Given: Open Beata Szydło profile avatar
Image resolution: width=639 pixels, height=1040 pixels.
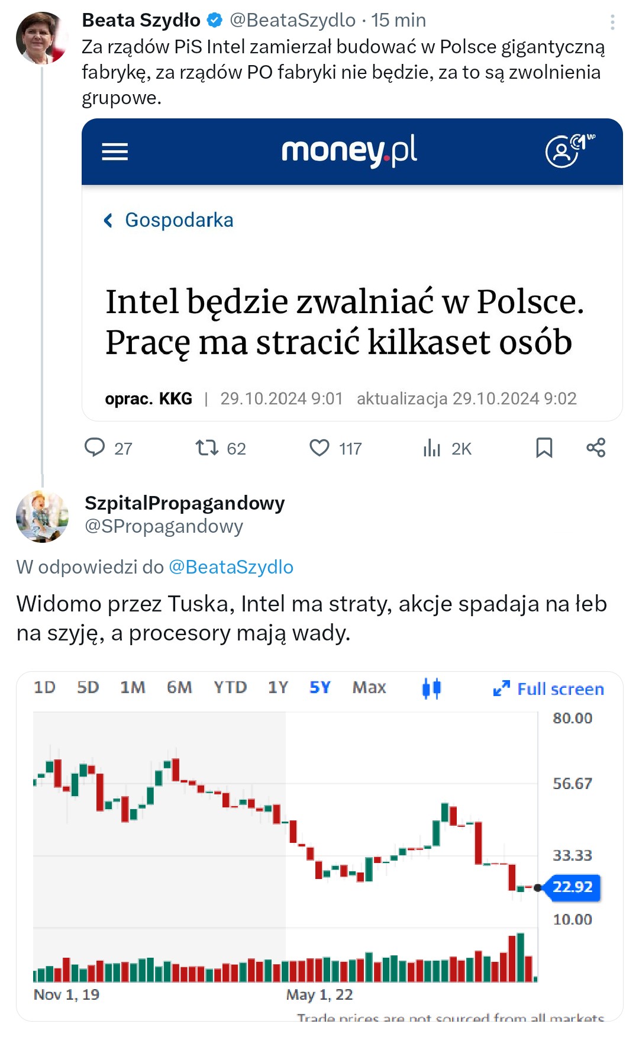Looking at the screenshot, I should (42, 38).
